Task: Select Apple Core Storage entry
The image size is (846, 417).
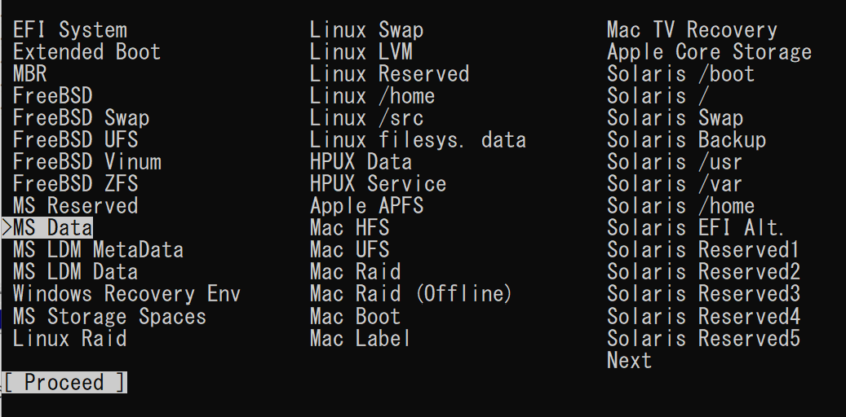Action: point(709,53)
